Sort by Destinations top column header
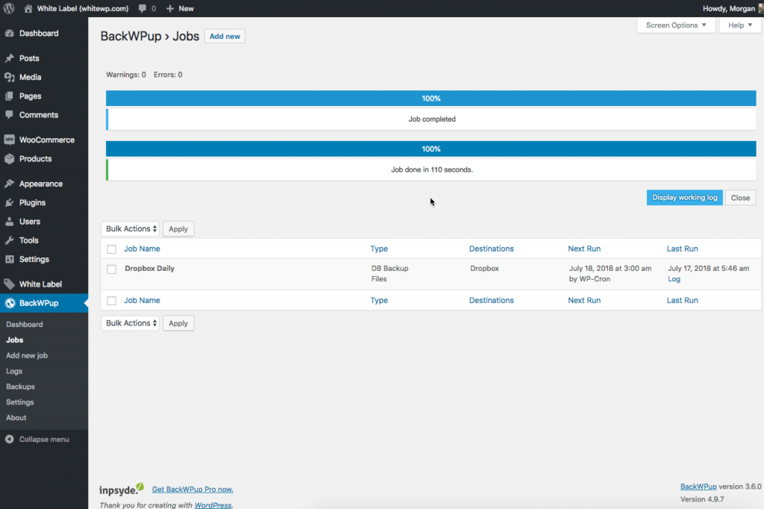Image resolution: width=764 pixels, height=509 pixels. pyautogui.click(x=491, y=249)
